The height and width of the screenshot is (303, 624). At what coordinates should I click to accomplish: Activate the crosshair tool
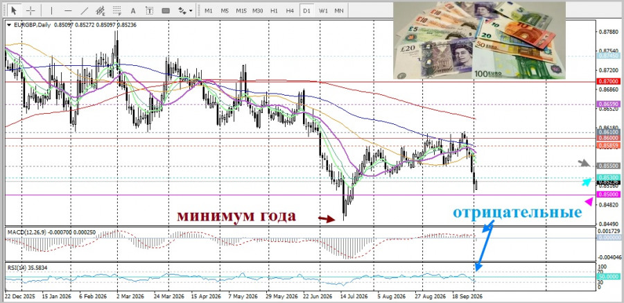pos(31,10)
